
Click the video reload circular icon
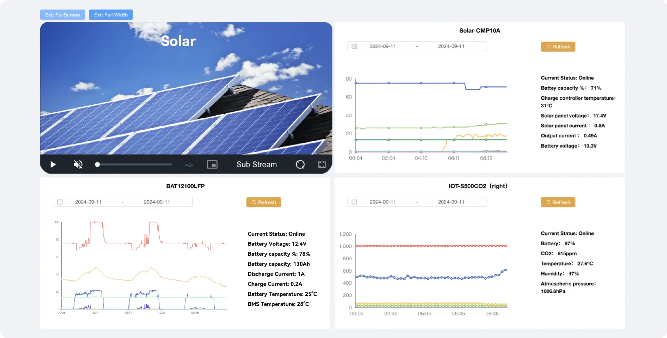click(300, 164)
